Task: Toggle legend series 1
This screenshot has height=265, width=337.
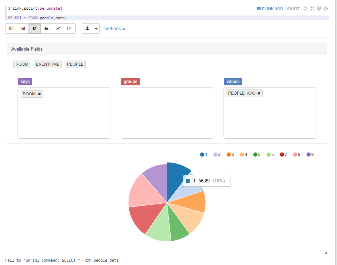Action: click(204, 155)
